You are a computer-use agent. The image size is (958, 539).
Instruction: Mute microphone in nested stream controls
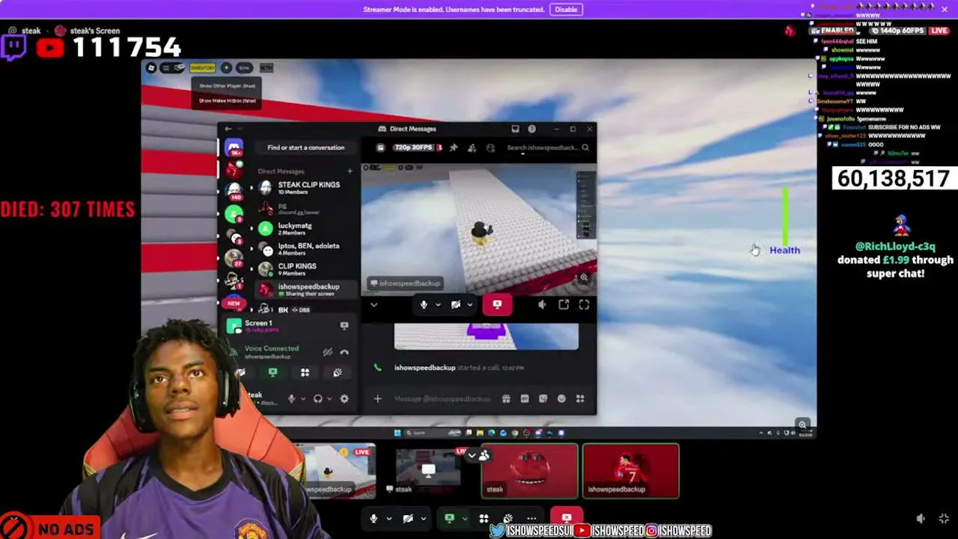pyautogui.click(x=424, y=305)
